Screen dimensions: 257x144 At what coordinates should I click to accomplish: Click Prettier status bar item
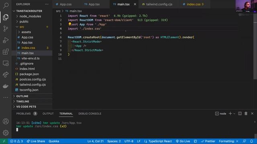point(208,141)
